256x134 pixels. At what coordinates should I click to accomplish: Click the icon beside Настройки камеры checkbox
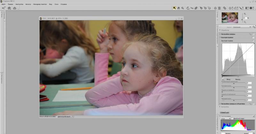click(x=250, y=34)
